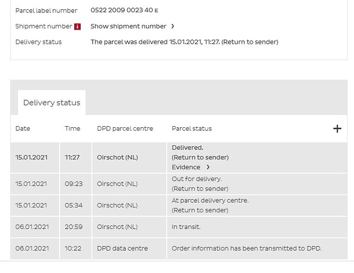
Task: Select the In transit row
Action: point(179,227)
